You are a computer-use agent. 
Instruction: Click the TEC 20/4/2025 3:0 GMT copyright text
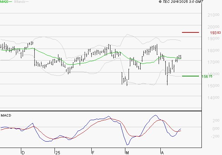pos(181,2)
